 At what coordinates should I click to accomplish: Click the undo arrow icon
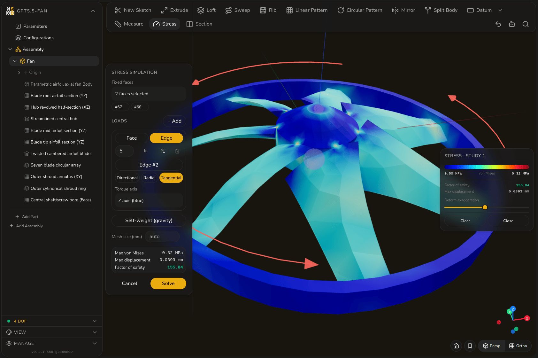(498, 24)
